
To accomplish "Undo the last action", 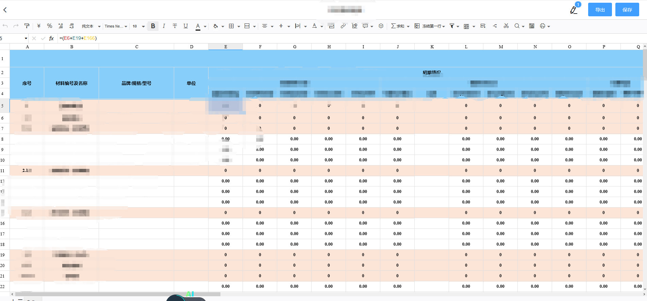I will coord(5,26).
